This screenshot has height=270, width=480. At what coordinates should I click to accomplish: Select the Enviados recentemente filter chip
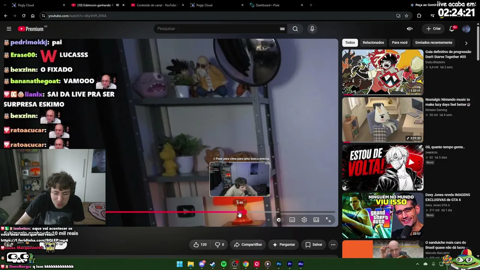[x=434, y=43]
